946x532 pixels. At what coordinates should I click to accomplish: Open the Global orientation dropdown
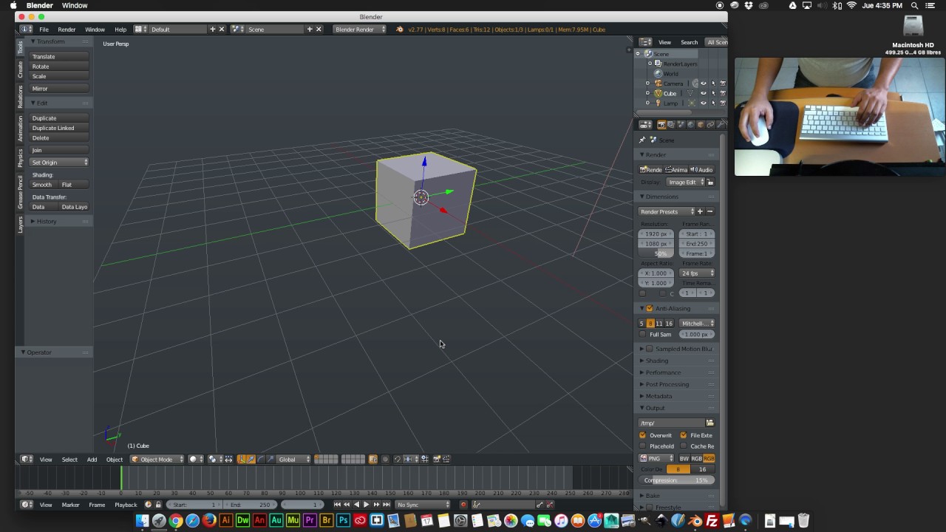(x=293, y=460)
